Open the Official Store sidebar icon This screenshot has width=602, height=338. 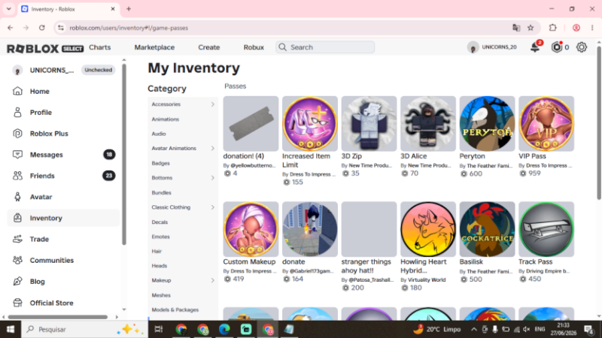17,303
